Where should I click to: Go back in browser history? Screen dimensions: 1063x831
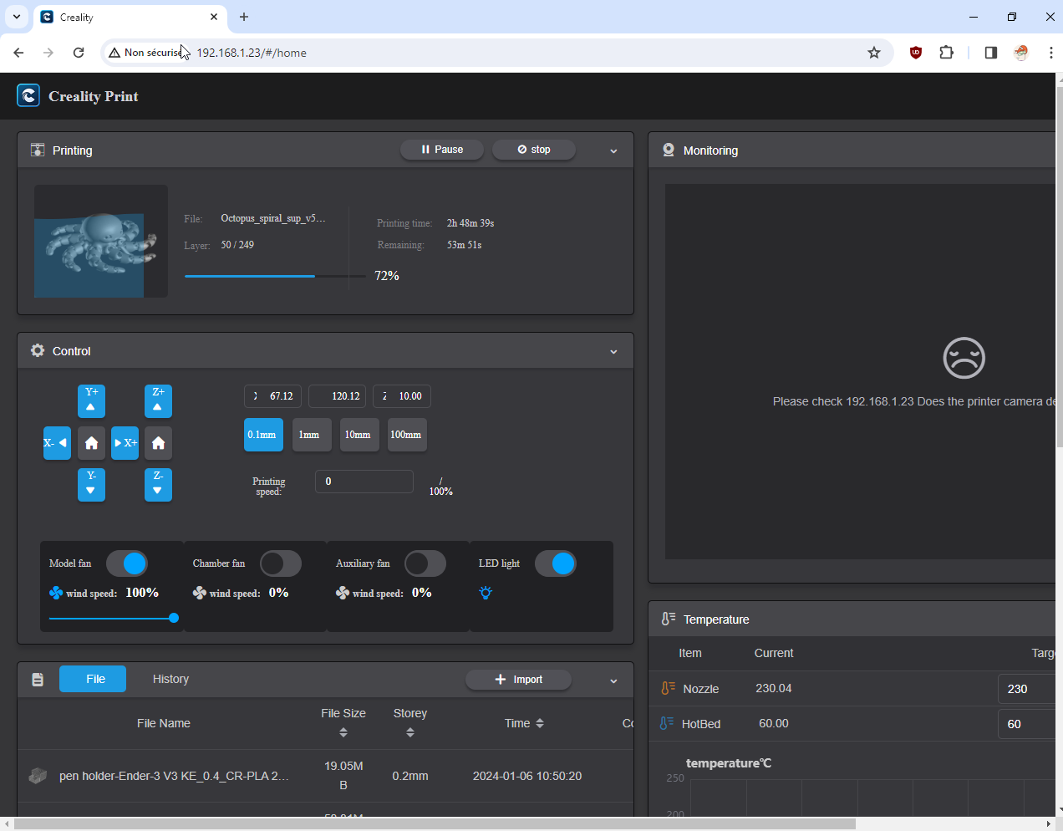click(18, 53)
